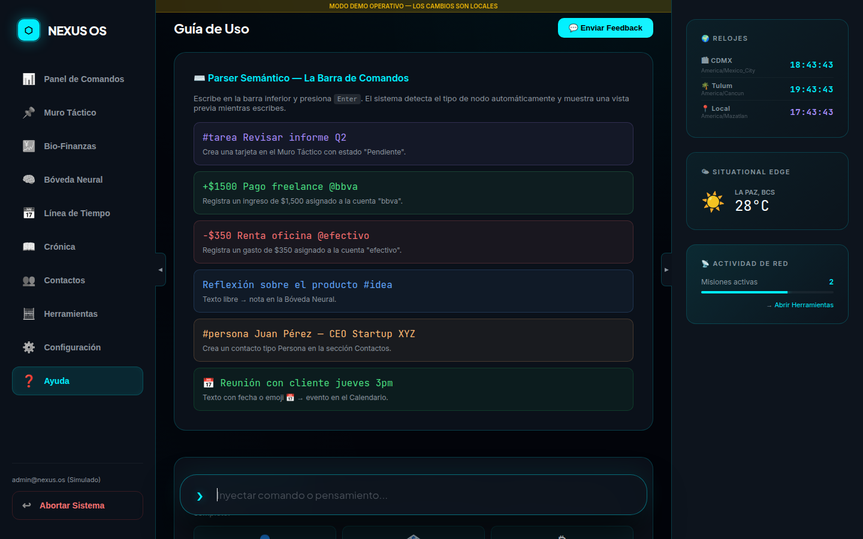Select the Muro Táctico pin icon
Viewport: 863px width, 539px height.
[x=29, y=113]
